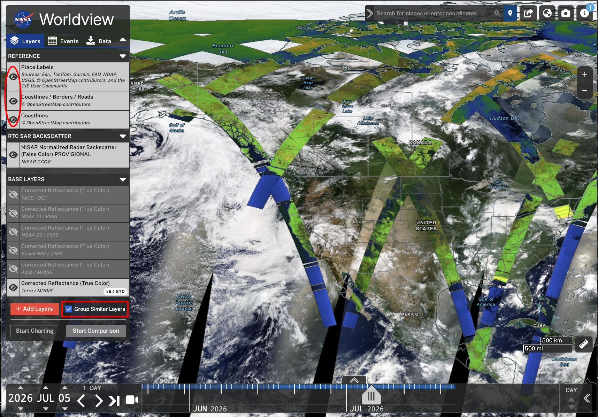Zoom out on the map
The height and width of the screenshot is (417, 598).
pyautogui.click(x=585, y=91)
